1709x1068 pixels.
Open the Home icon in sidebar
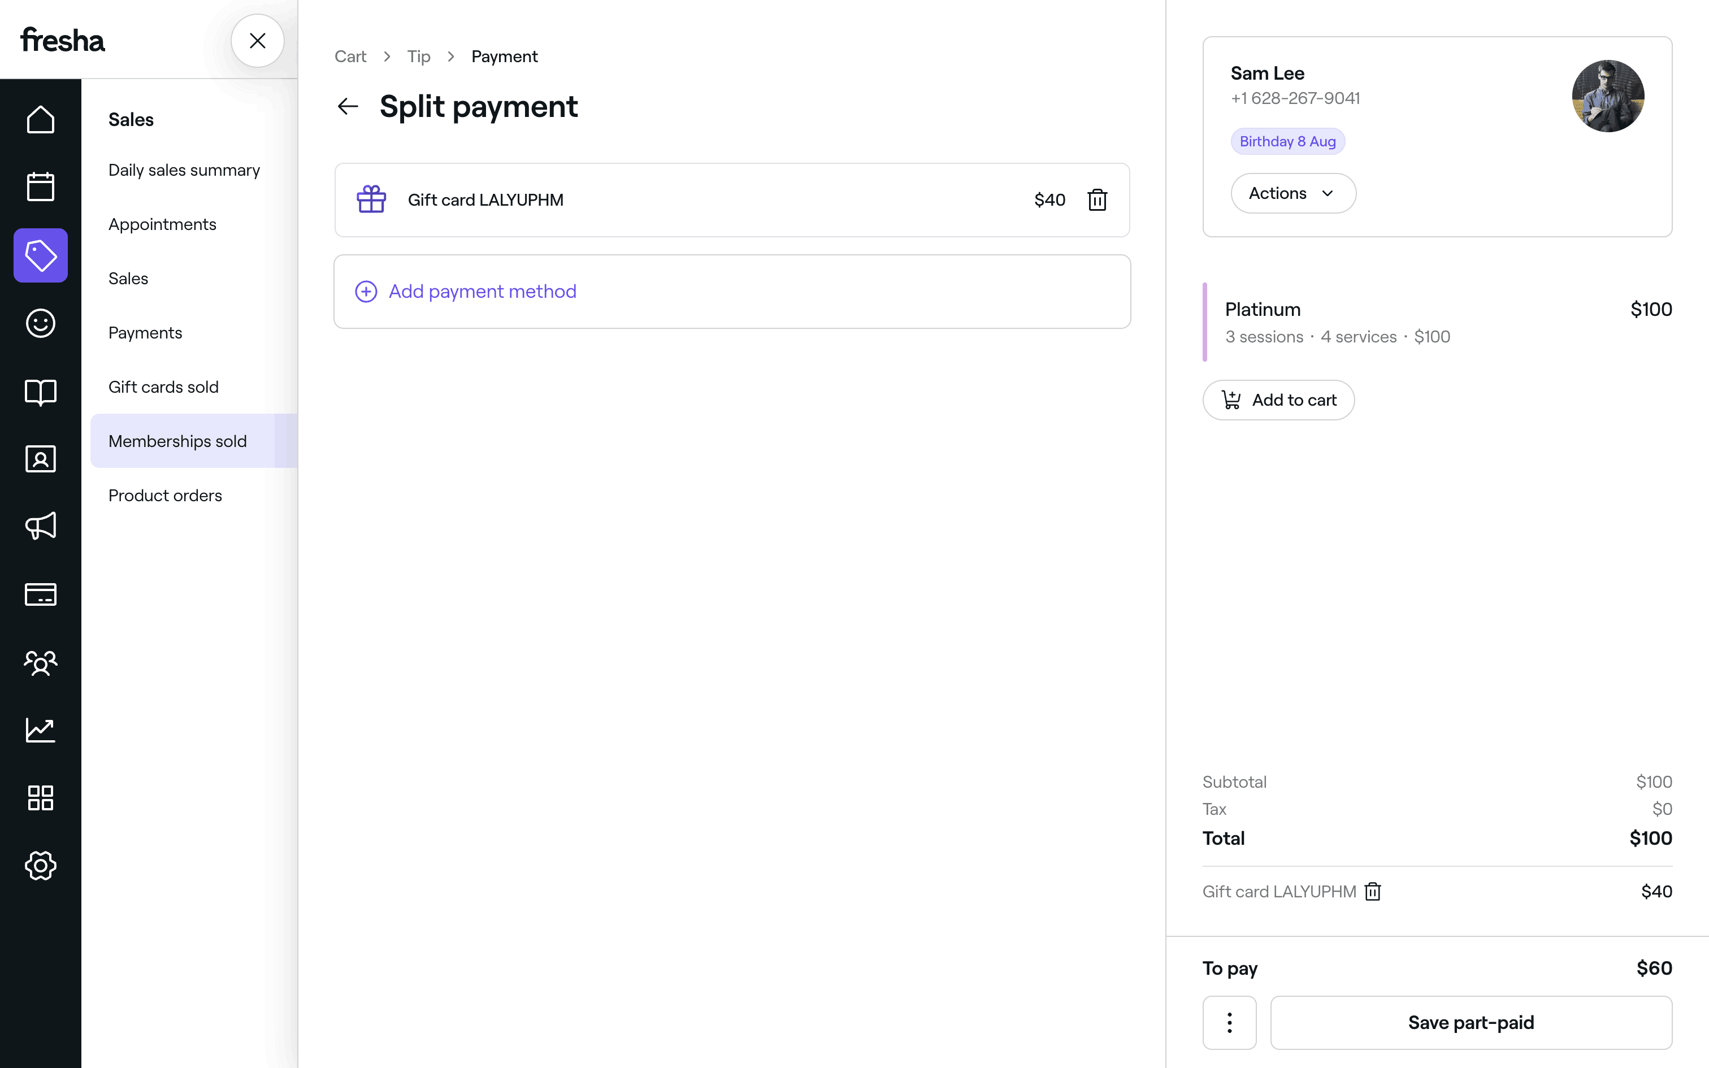(x=40, y=119)
